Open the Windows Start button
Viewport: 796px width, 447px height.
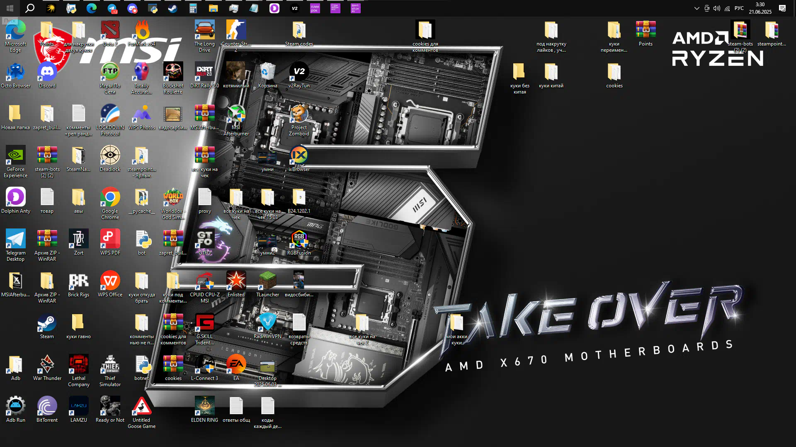point(10,8)
